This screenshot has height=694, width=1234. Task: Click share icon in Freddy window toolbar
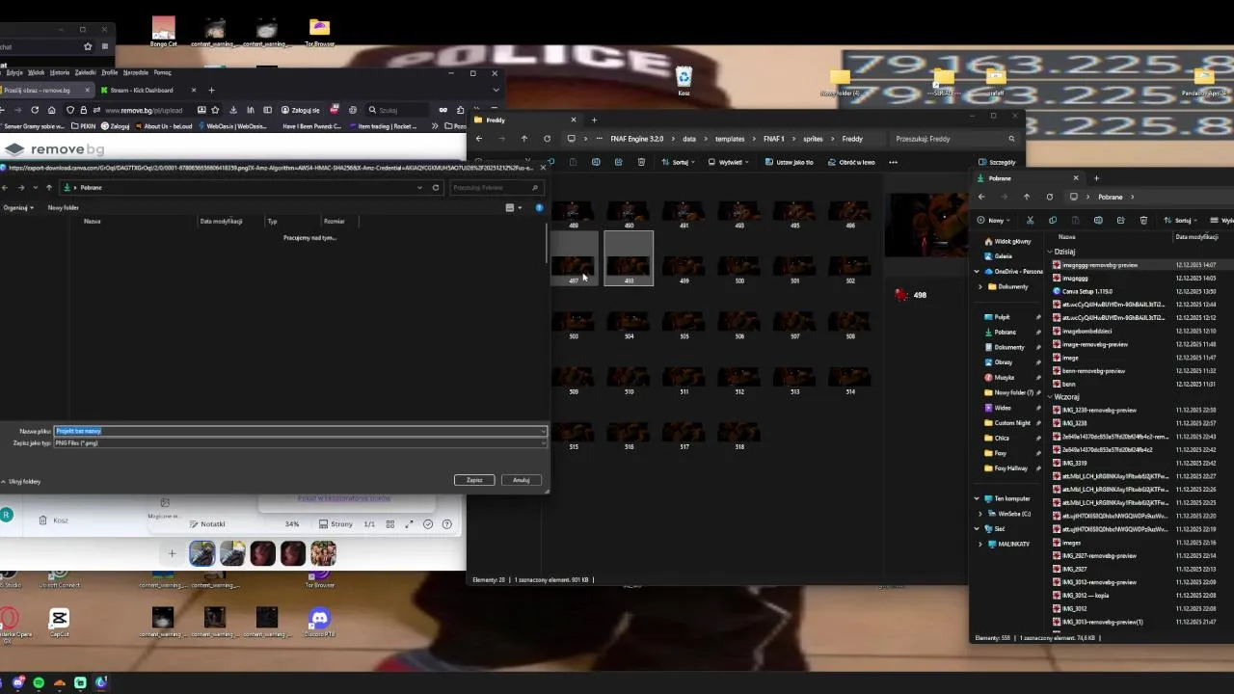tap(618, 162)
